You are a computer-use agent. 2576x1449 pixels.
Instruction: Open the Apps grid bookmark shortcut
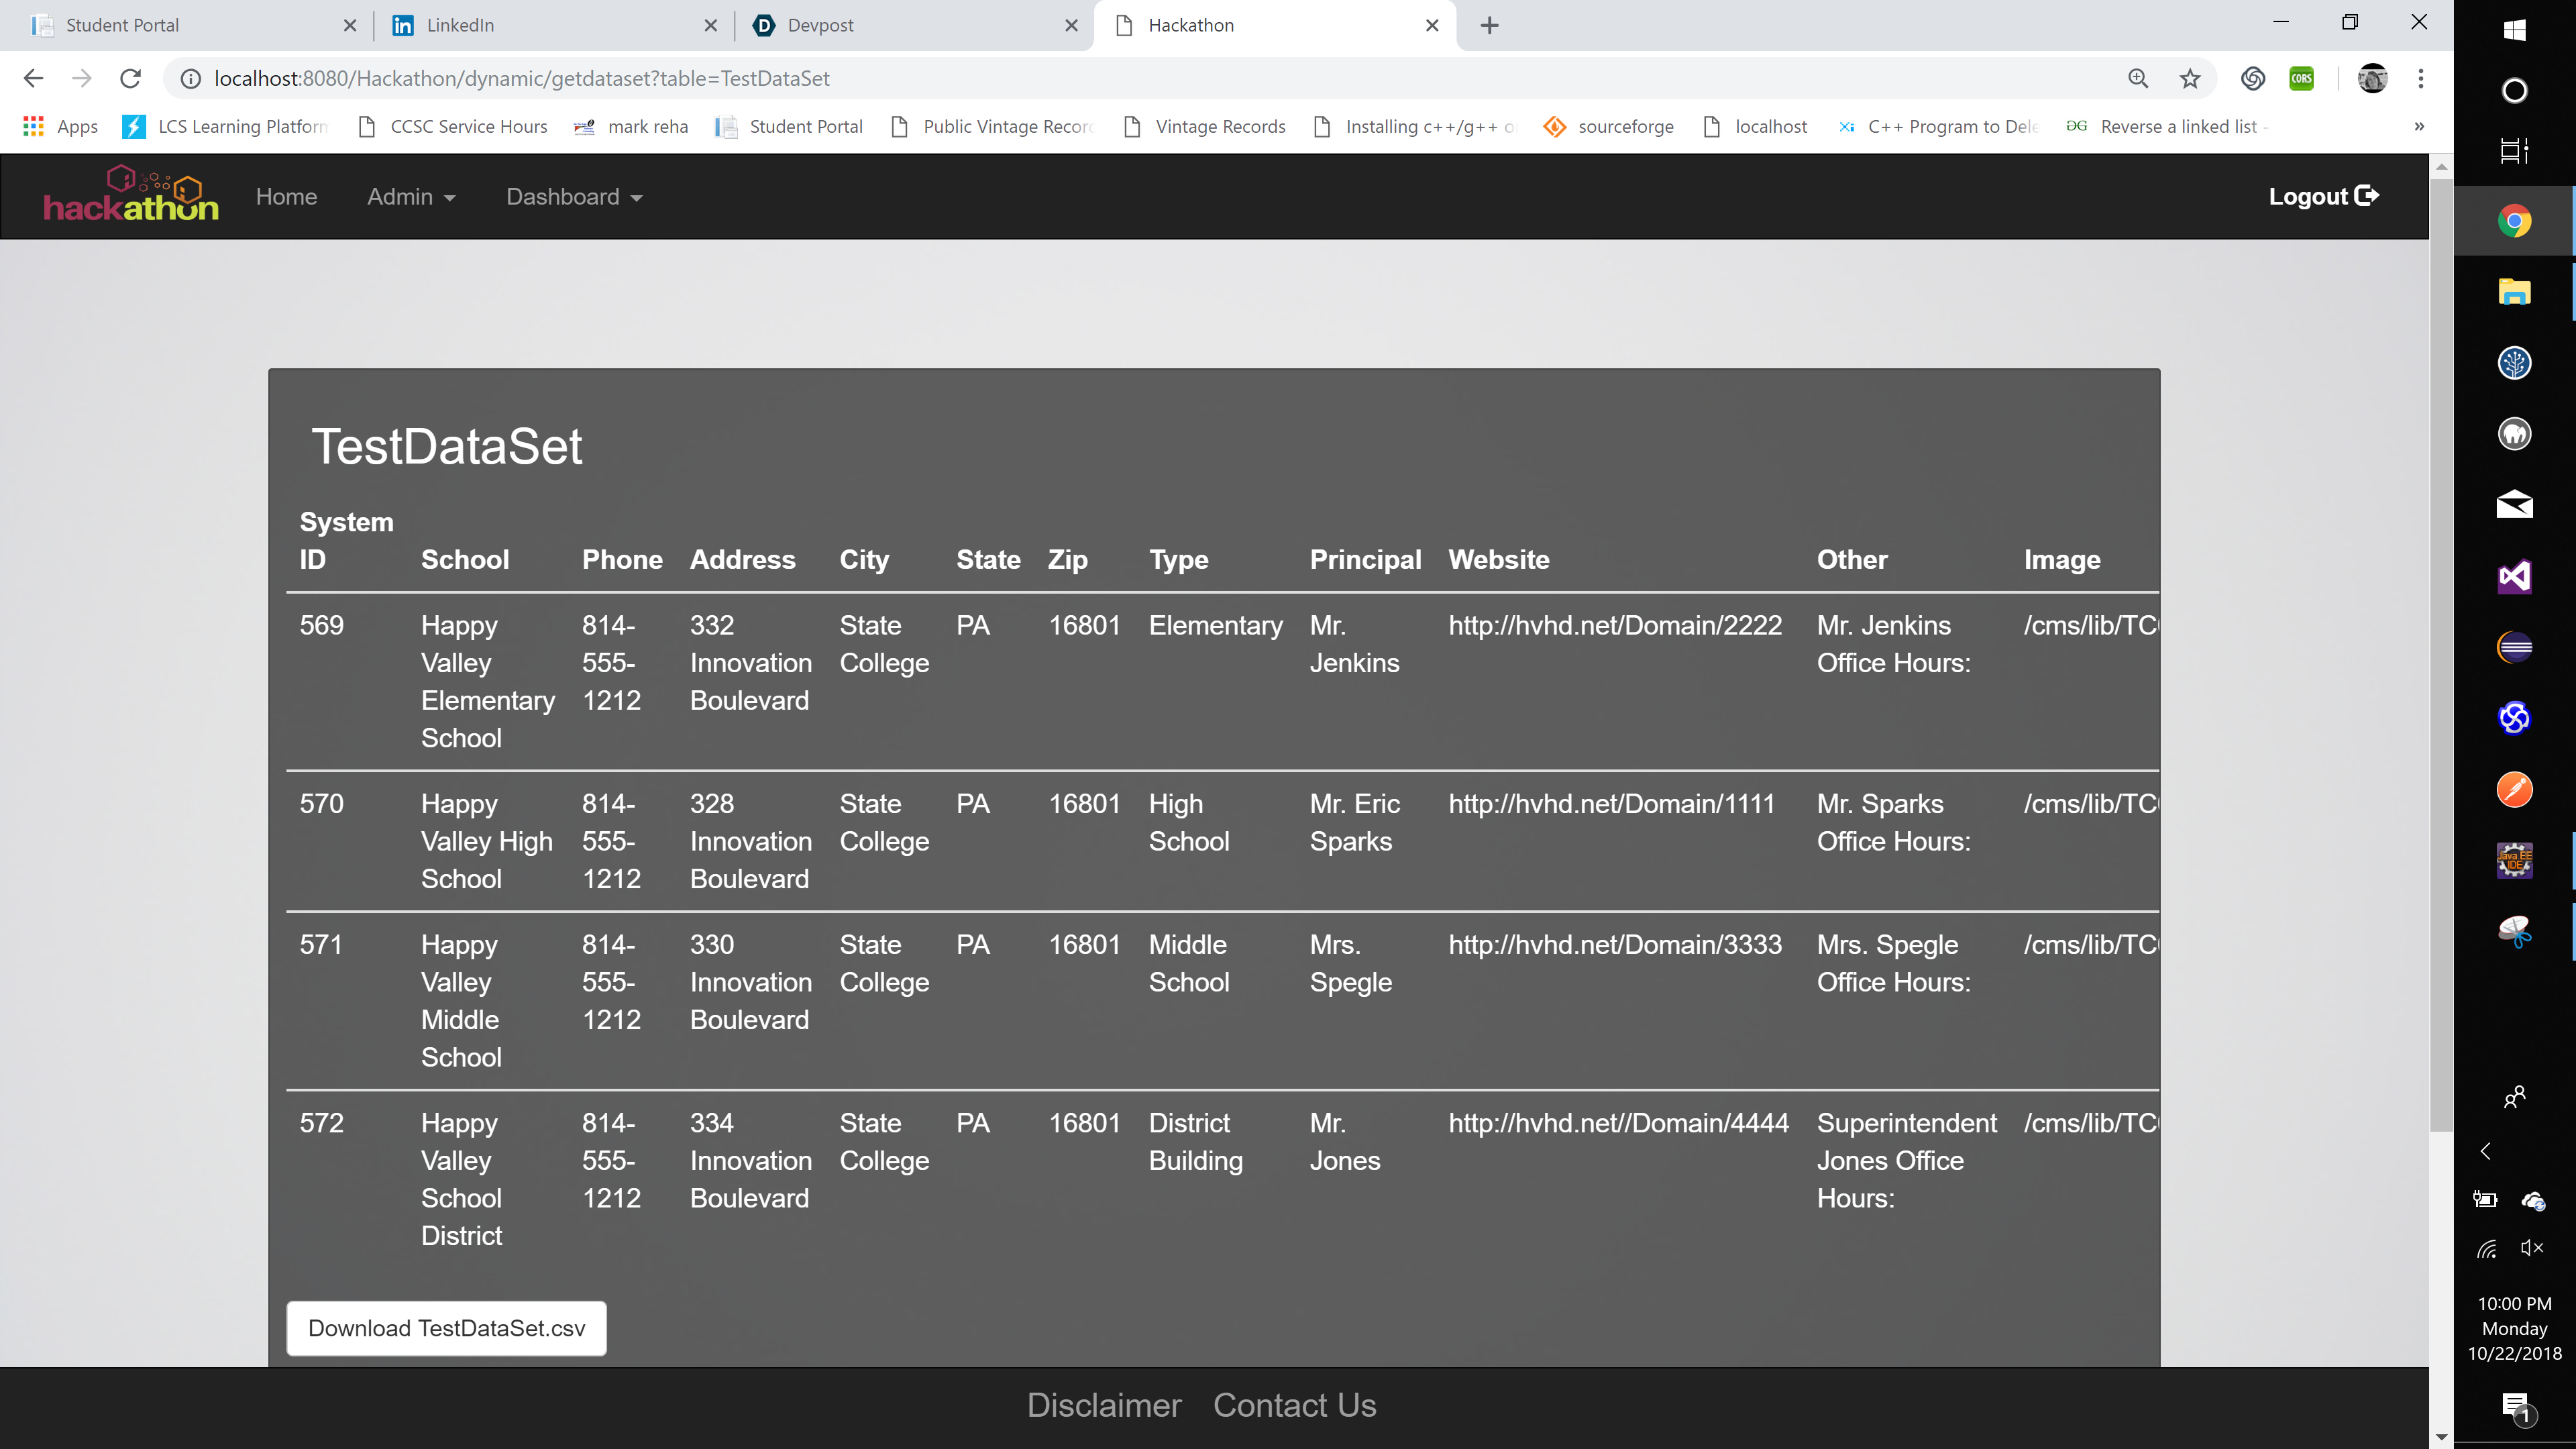point(33,126)
